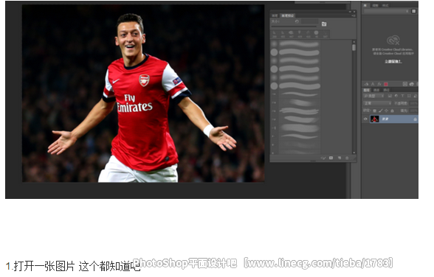Open the layer filter type dropdown
This screenshot has width=434, height=277.
point(373,96)
